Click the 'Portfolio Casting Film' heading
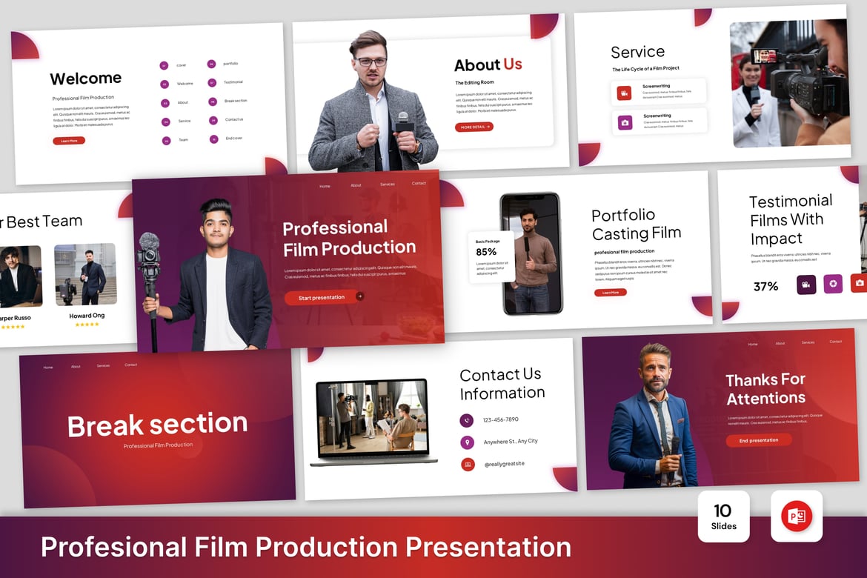The height and width of the screenshot is (578, 867). [x=637, y=225]
